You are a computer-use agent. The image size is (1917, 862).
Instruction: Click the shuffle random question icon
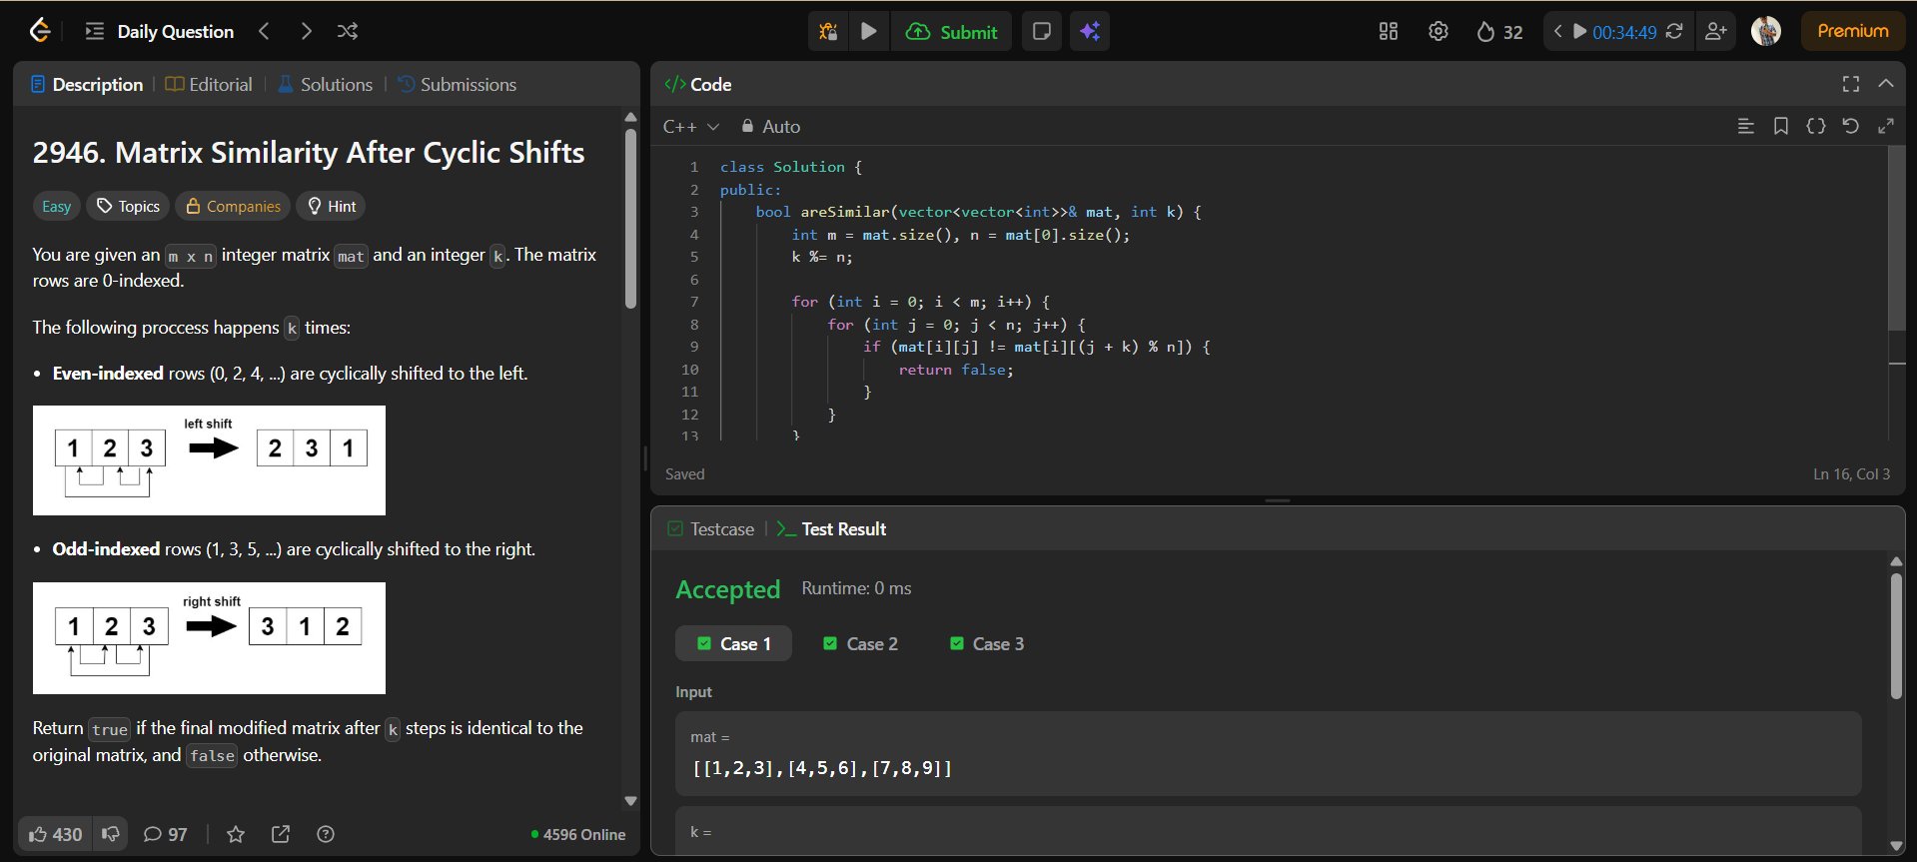coord(348,32)
